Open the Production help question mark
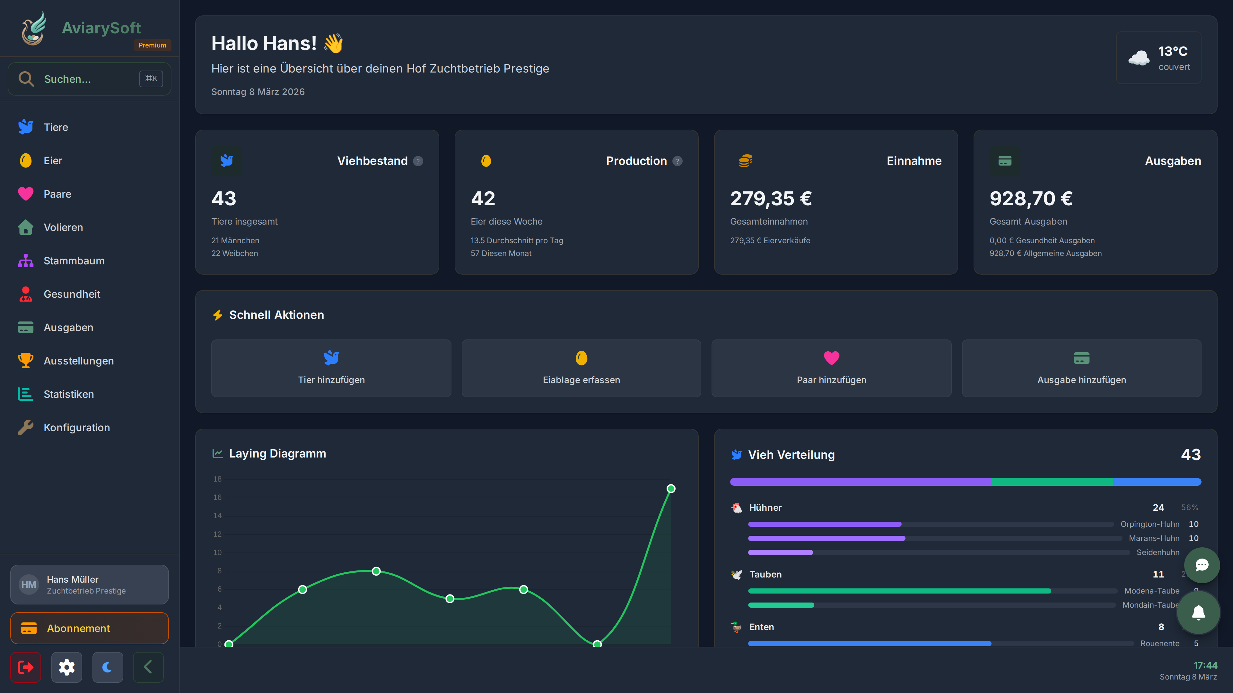 (677, 161)
